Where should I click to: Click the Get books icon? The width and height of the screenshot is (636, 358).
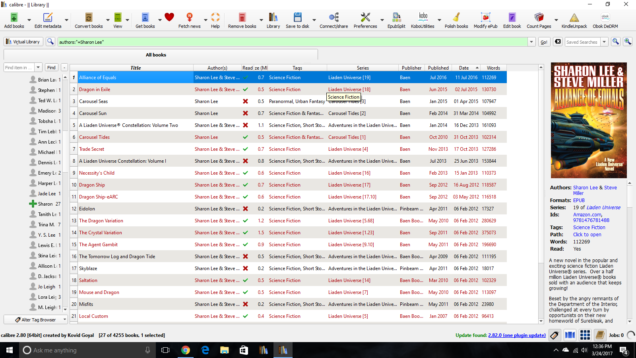145,18
